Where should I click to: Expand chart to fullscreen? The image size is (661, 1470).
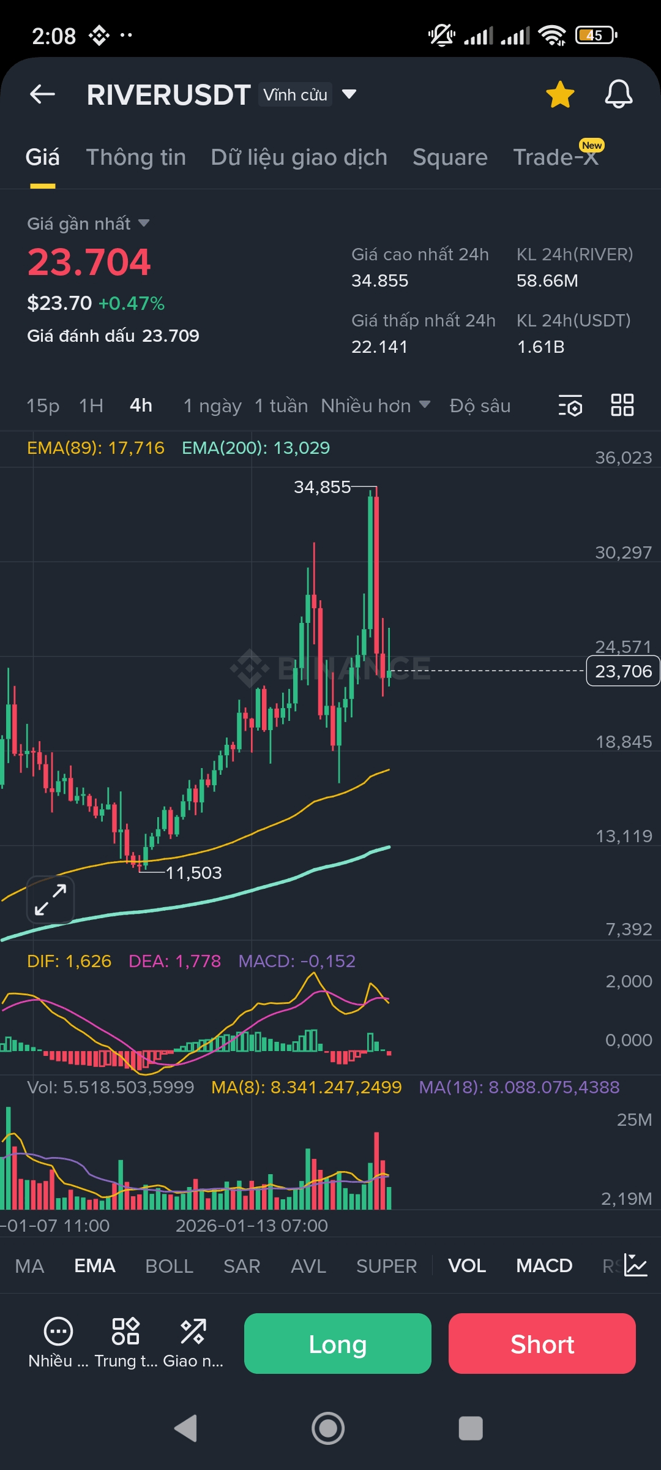pos(50,900)
